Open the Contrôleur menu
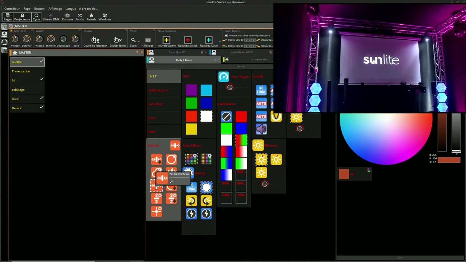 point(12,8)
